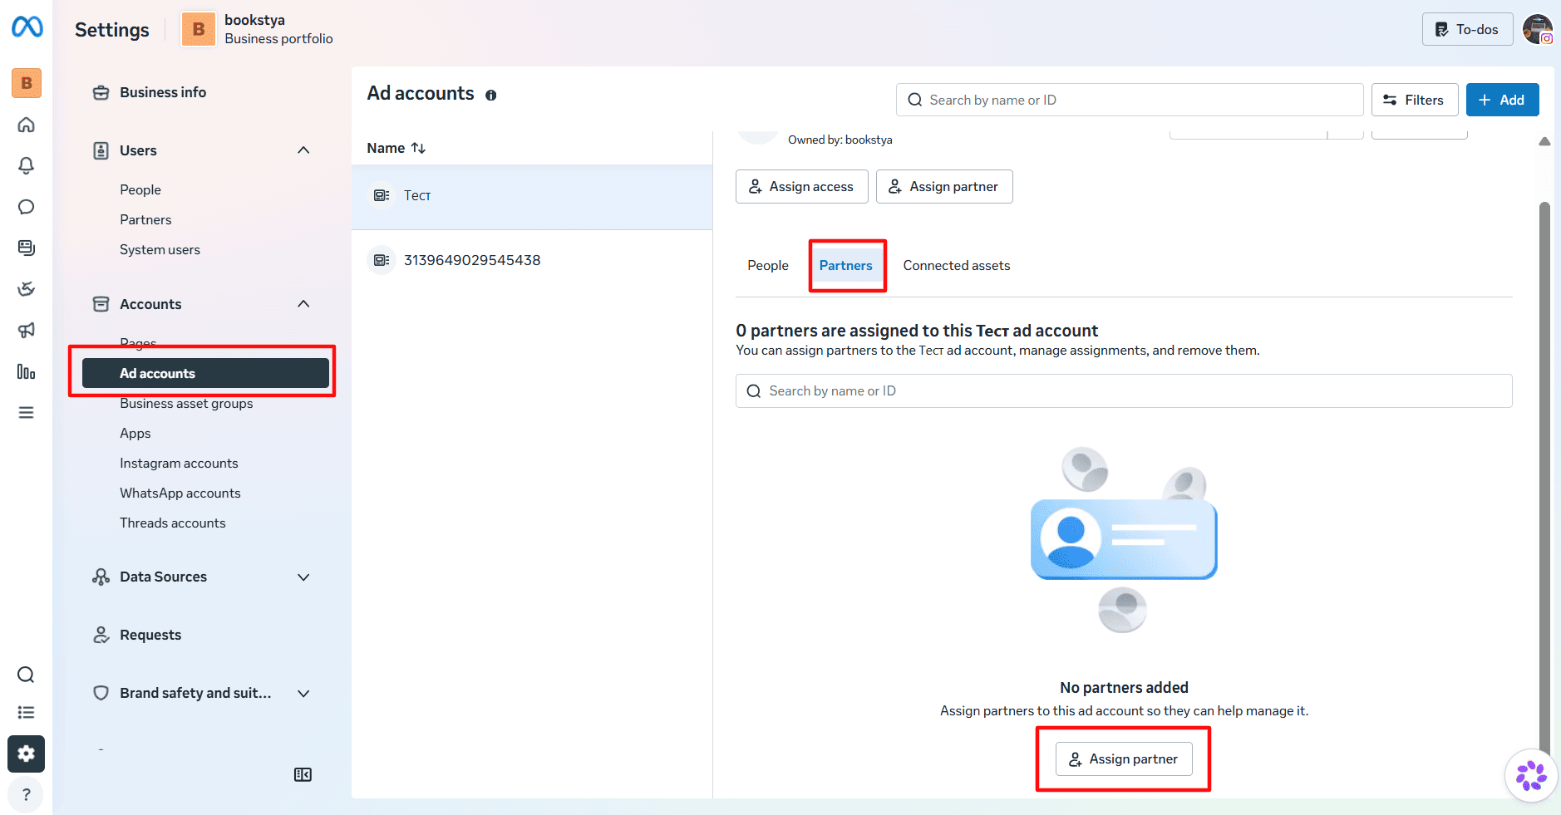
Task: Open the planner icon below content icon
Action: pyautogui.click(x=27, y=288)
